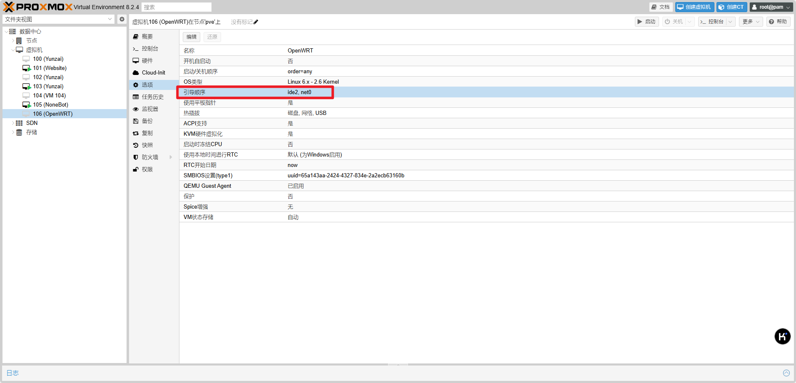Click the gear icon beside folder view selector
This screenshot has width=796, height=383.
pos(122,19)
